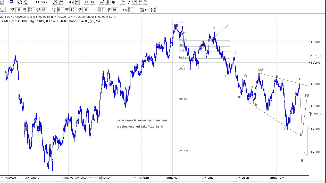Click the red-blue refresh arrows icon
Image resolution: width=326 pixels, height=183 pixels.
[26, 2]
